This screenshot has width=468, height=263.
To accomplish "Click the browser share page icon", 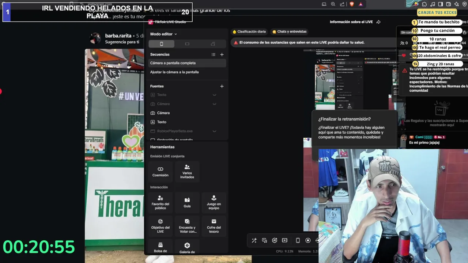I will point(342,4).
